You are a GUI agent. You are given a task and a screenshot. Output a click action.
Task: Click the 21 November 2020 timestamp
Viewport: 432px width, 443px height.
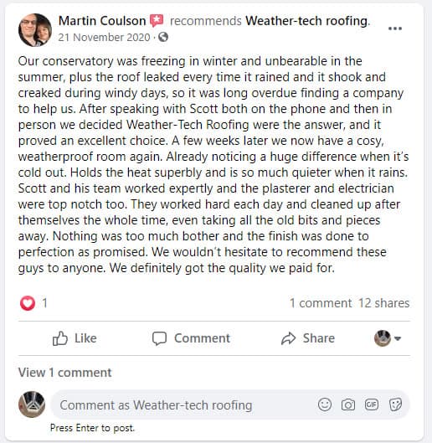coord(104,38)
